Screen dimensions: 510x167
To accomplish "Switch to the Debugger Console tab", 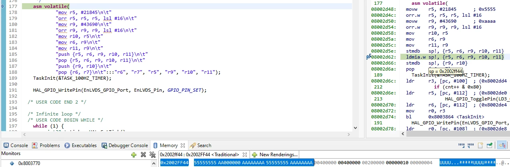I will pyautogui.click(x=124, y=145).
